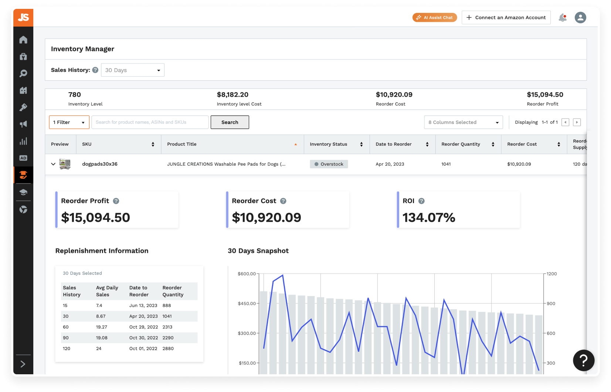The width and height of the screenshot is (611, 392).
Task: Click the 2880 reorder quantity value
Action: click(x=168, y=348)
